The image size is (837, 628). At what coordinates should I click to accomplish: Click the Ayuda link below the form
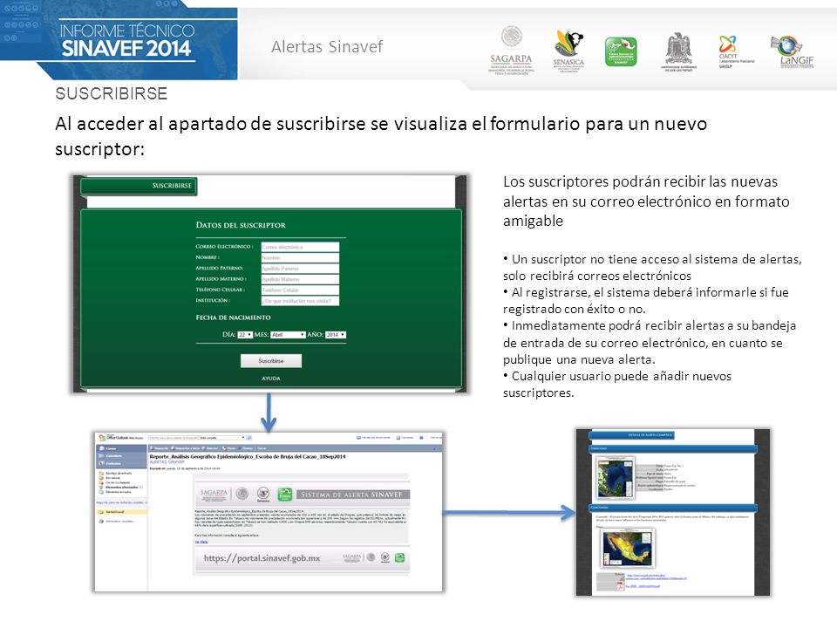270,378
